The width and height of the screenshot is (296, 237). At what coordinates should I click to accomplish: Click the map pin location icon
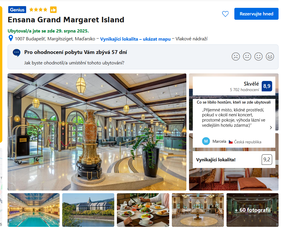pos(11,38)
